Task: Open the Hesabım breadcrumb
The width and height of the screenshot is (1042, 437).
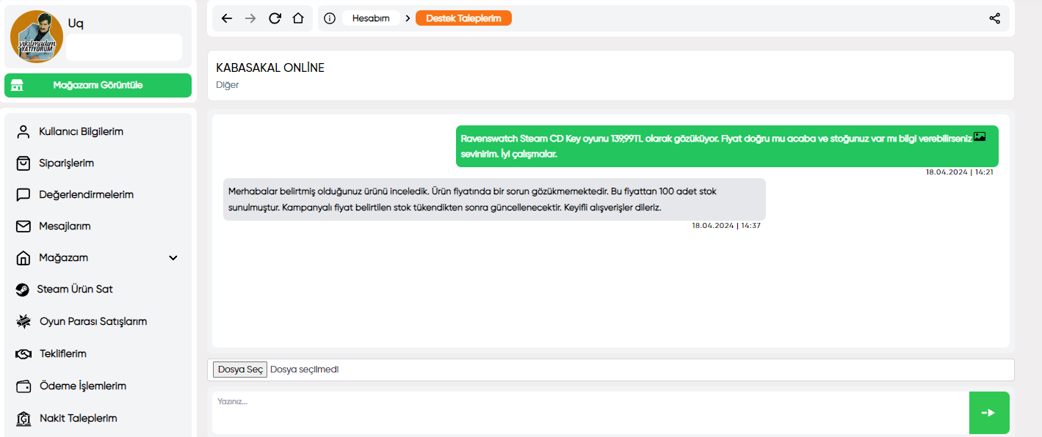Action: point(371,18)
